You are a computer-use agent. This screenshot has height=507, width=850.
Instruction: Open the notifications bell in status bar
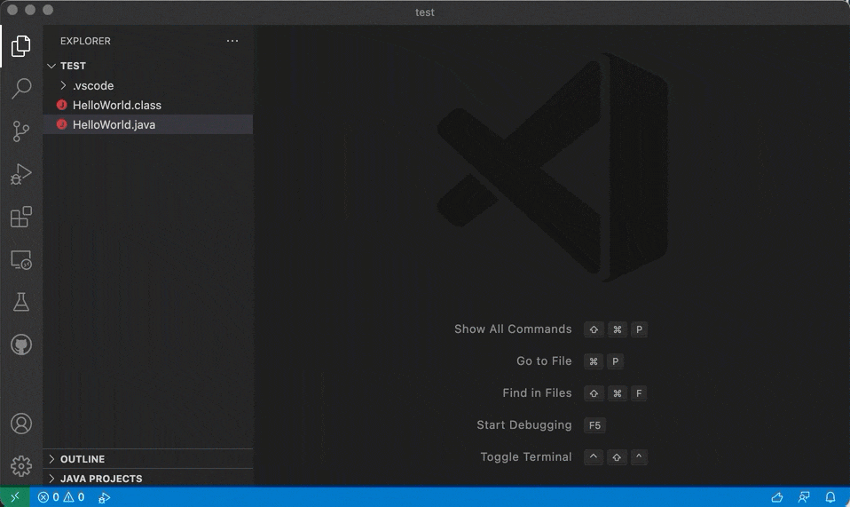tap(830, 497)
